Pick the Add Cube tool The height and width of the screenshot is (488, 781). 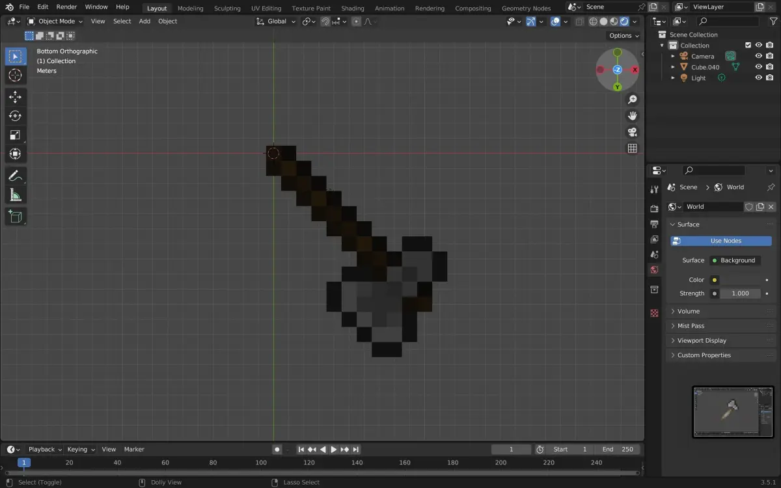coord(15,216)
